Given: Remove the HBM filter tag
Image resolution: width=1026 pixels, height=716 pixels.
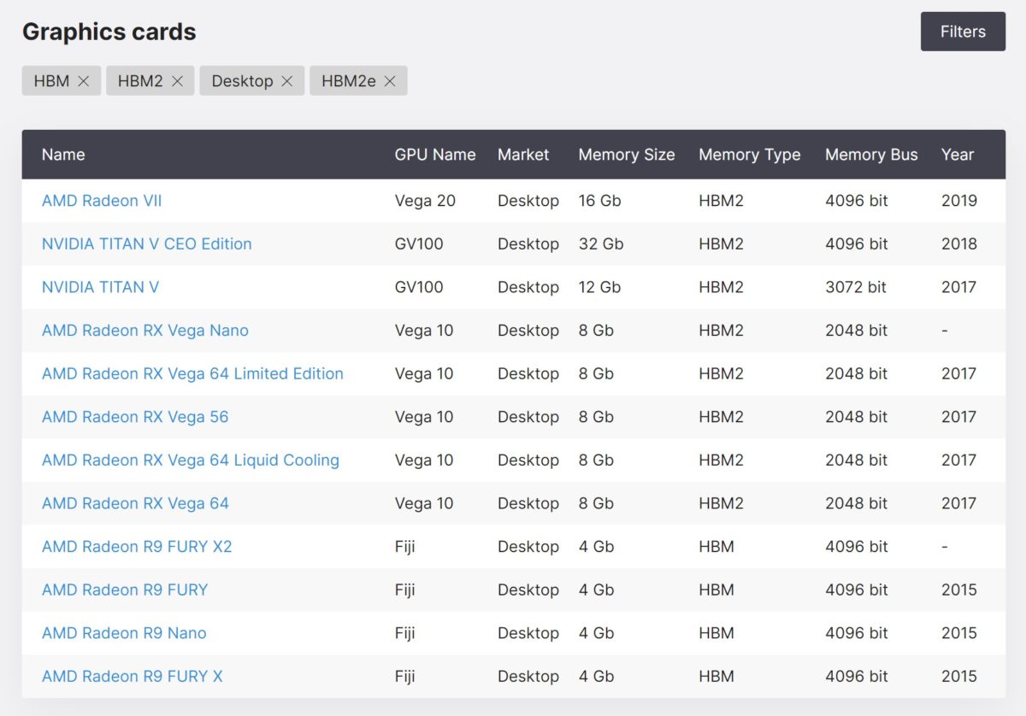Looking at the screenshot, I should pyautogui.click(x=83, y=81).
